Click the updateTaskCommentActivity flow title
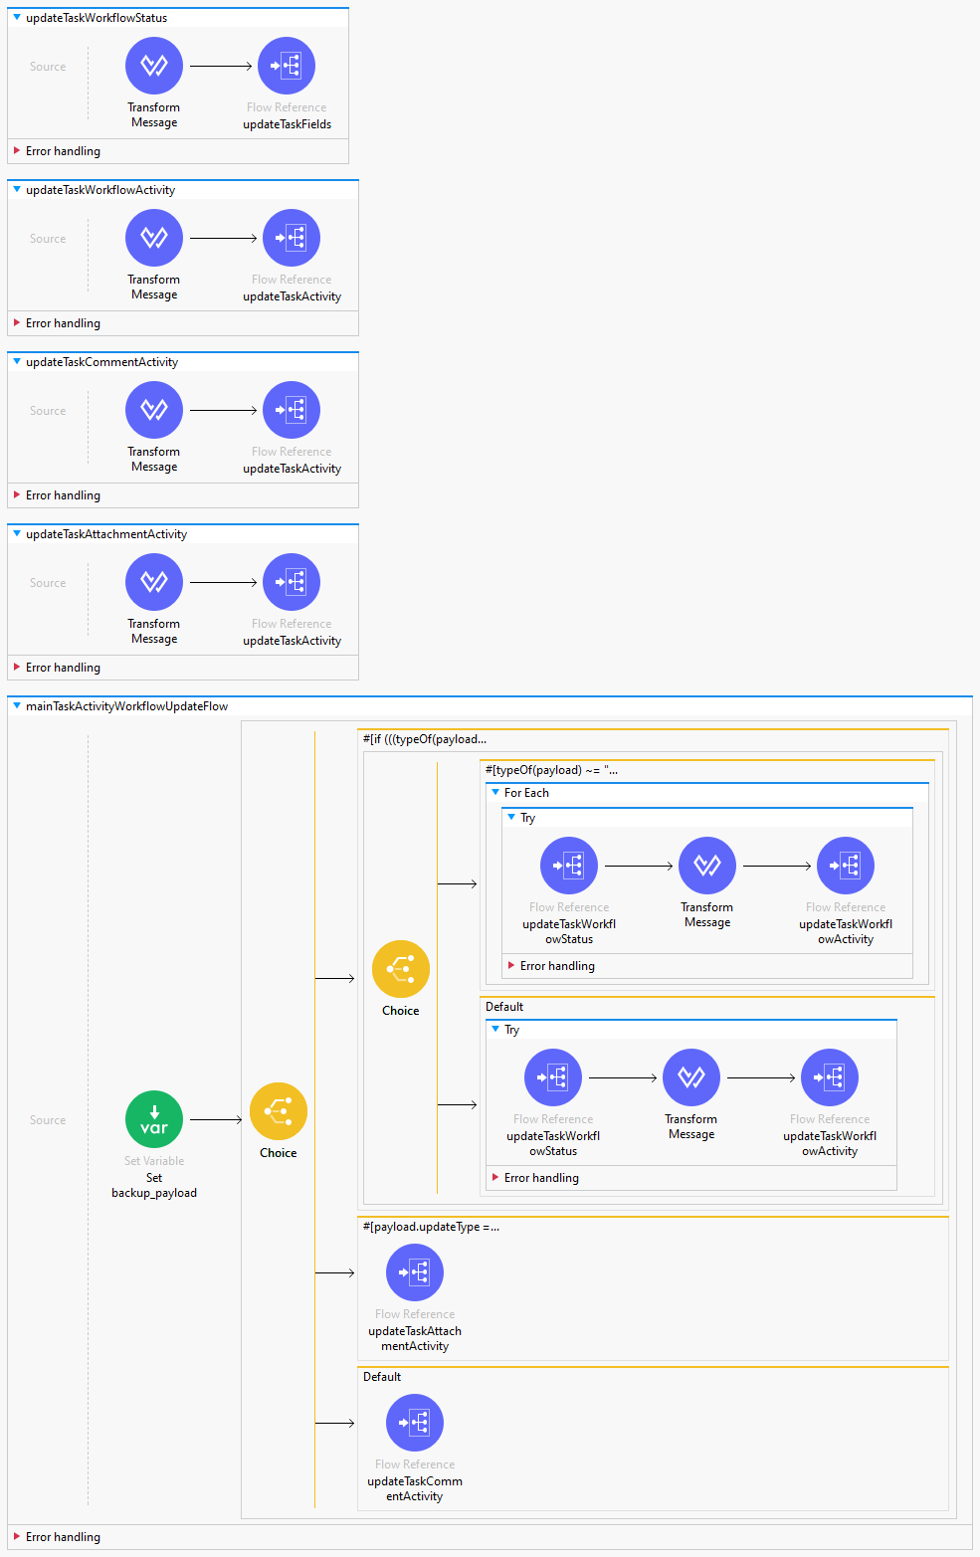This screenshot has width=980, height=1557. pyautogui.click(x=102, y=362)
